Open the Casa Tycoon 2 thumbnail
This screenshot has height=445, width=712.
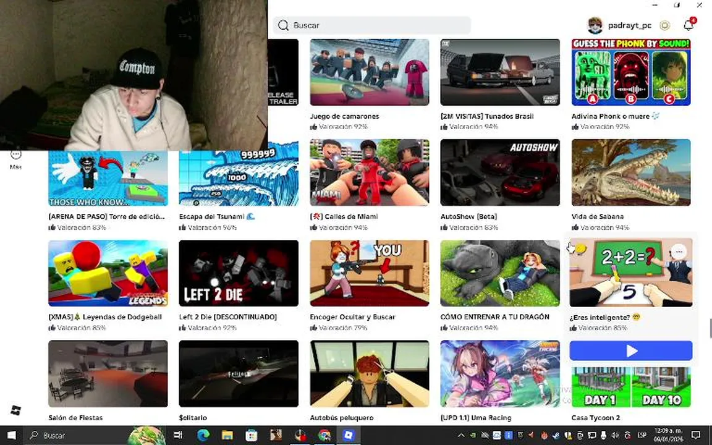tap(630, 387)
